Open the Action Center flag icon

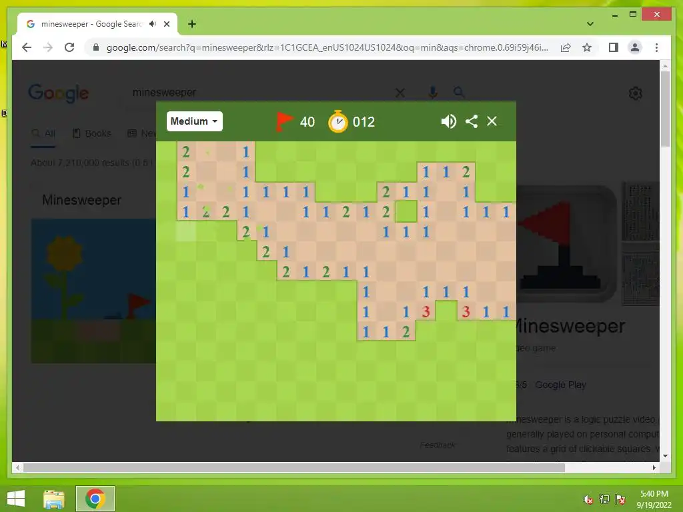coord(620,499)
